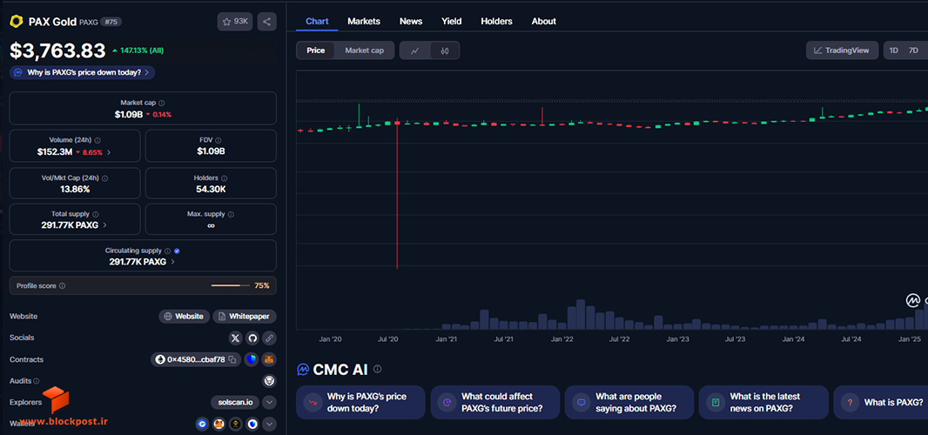
Task: Expand the Explorers dropdown arrow
Action: [x=269, y=403]
